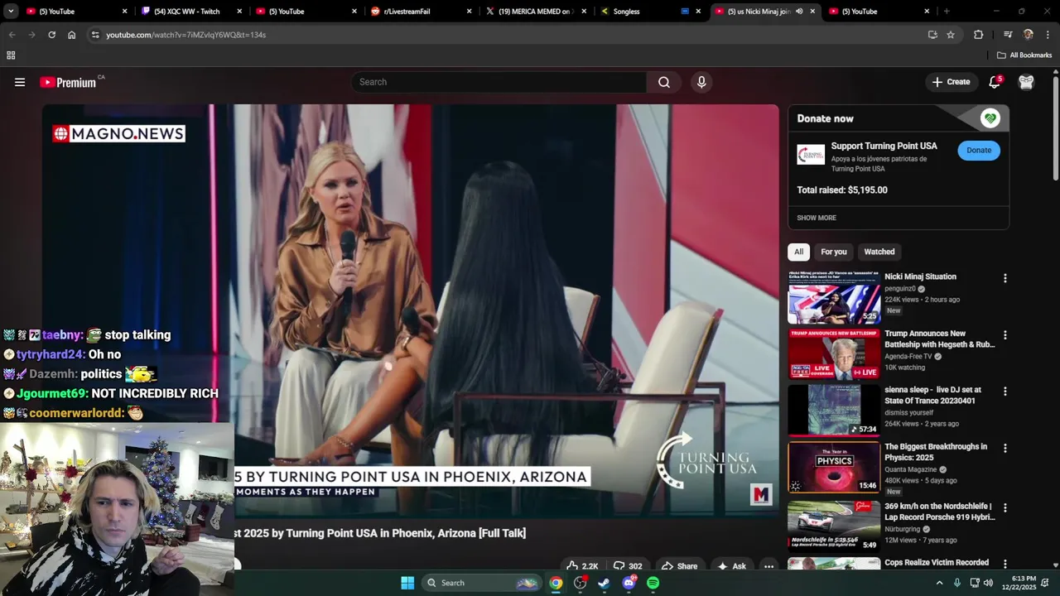Click the Ask AI button
The height and width of the screenshot is (596, 1060).
coord(732,566)
